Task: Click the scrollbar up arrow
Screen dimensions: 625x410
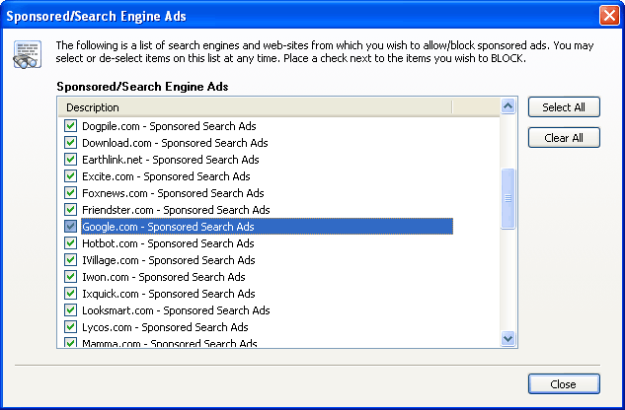Action: point(508,106)
